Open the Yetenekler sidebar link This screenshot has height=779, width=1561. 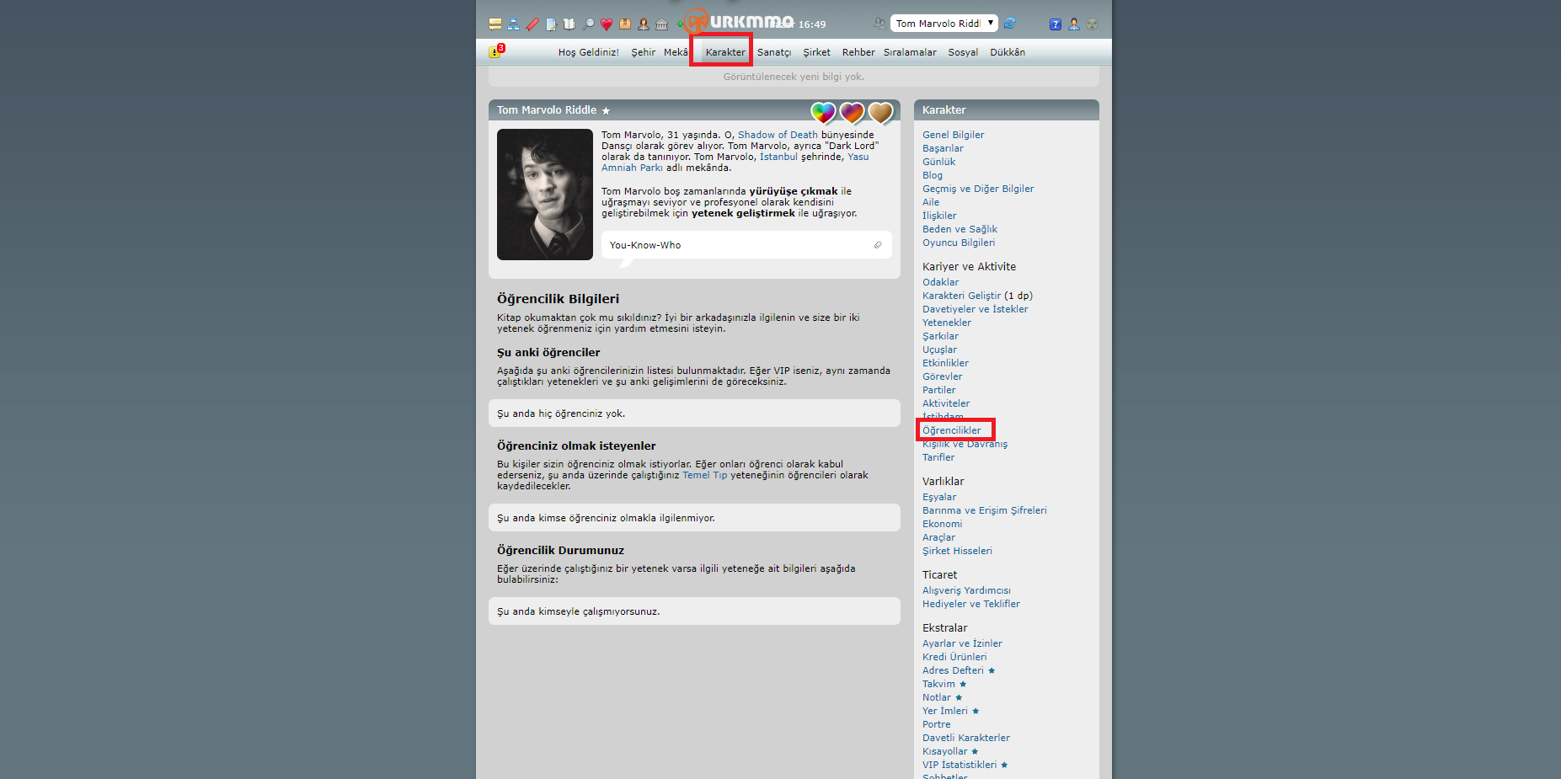947,323
